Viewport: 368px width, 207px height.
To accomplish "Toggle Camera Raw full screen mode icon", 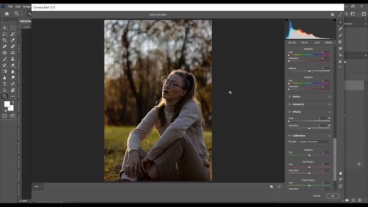I will (340, 14).
